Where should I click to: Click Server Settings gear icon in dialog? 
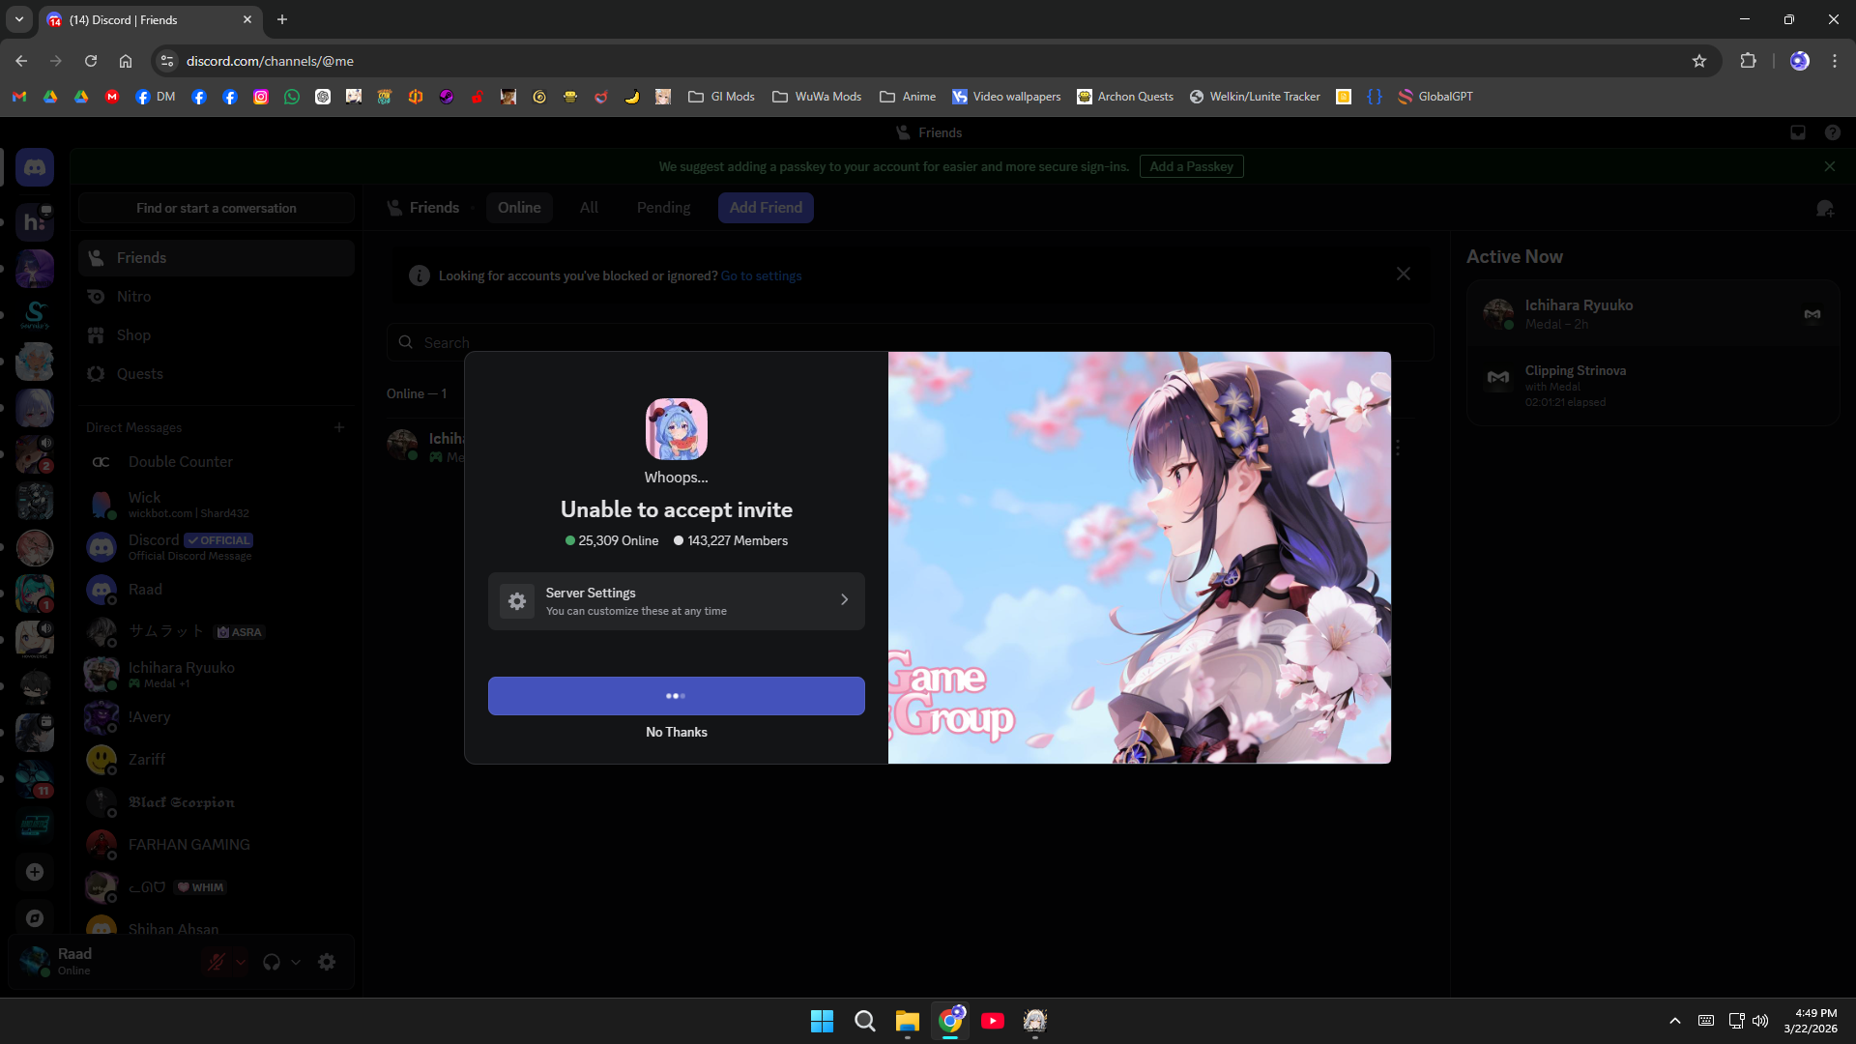point(517,601)
